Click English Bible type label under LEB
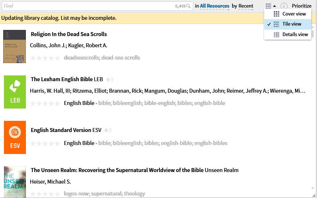This screenshot has height=198, width=317. pyautogui.click(x=79, y=103)
